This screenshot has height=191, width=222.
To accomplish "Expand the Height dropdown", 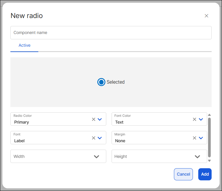I will [x=197, y=156].
